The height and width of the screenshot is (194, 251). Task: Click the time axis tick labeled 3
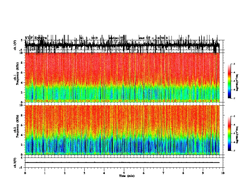click(x=84, y=173)
